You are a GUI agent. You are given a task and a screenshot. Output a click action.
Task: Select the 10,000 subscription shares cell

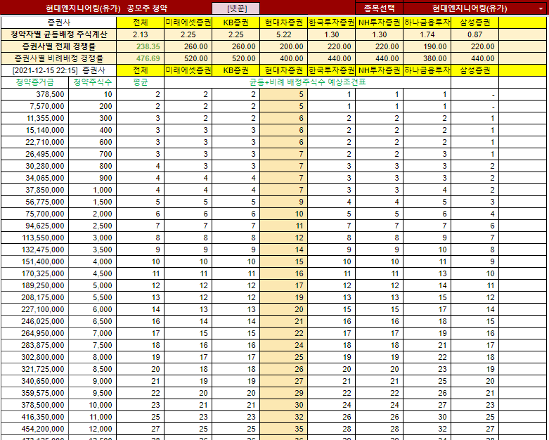[92, 405]
